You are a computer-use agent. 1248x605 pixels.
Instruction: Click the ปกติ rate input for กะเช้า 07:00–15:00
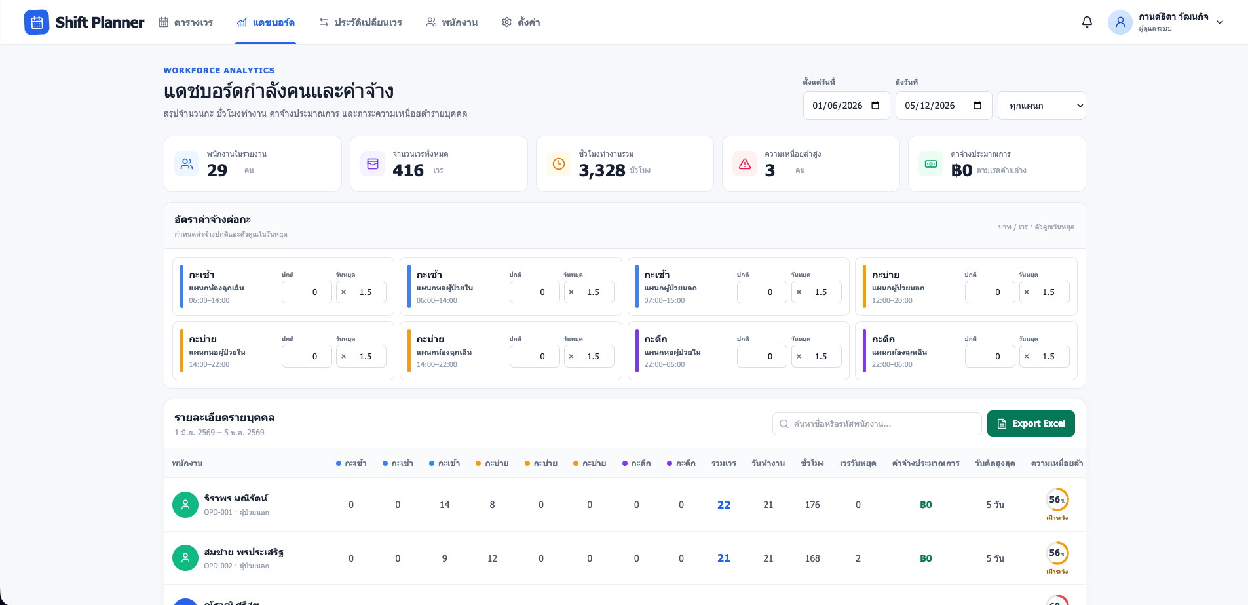[x=762, y=292]
